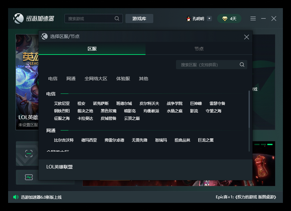Screen dimensions: 291x211
Task: Open the account dropdown arrow beside 孔明明
Action: pyautogui.click(x=209, y=19)
